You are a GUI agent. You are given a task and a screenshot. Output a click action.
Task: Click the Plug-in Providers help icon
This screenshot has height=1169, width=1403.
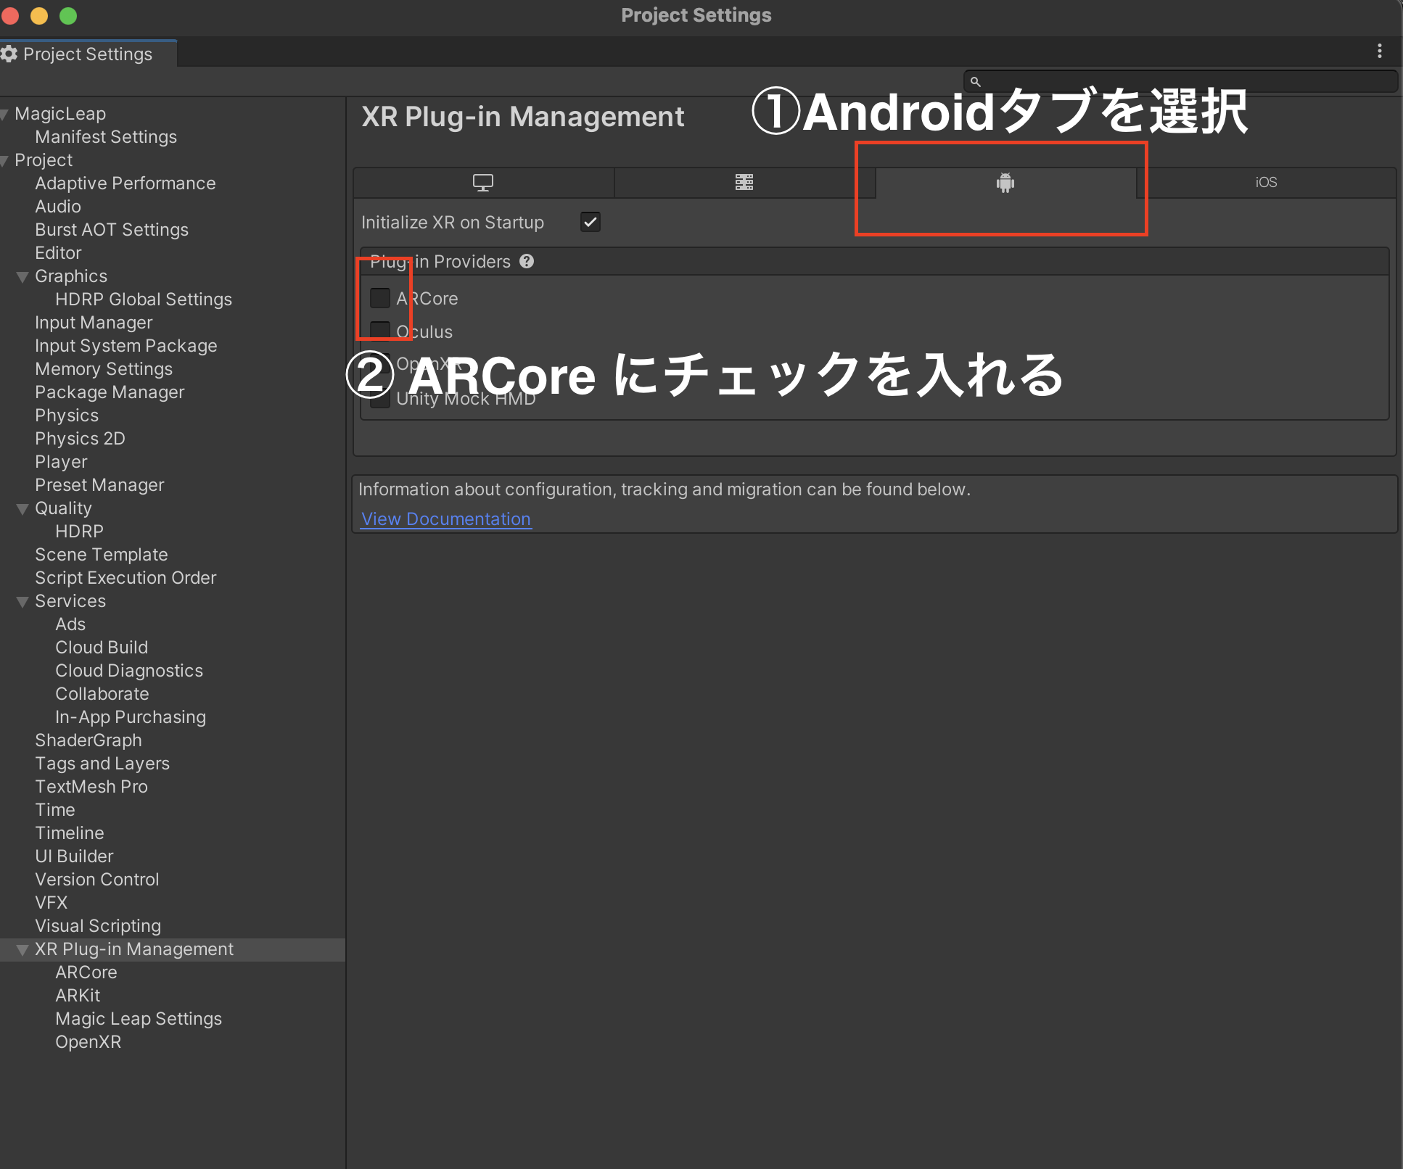coord(527,261)
